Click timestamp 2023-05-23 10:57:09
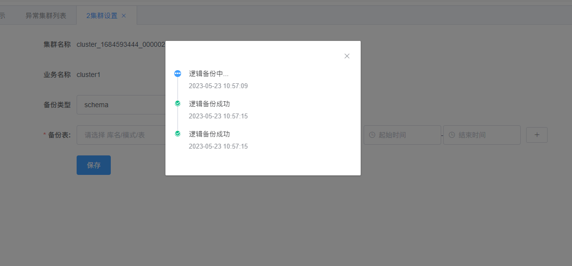 (218, 86)
